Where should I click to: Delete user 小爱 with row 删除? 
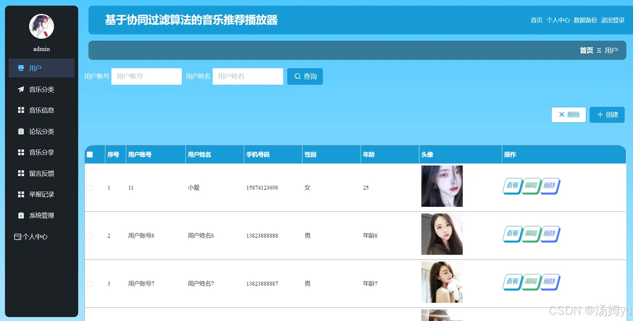point(550,186)
